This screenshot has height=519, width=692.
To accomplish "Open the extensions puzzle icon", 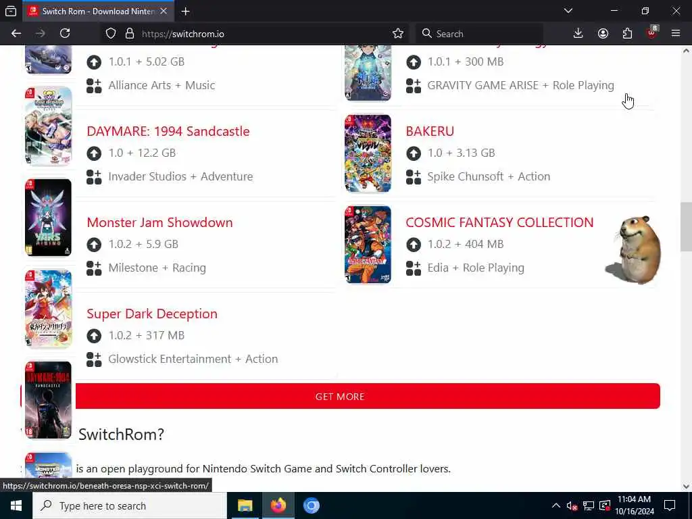I will click(627, 34).
